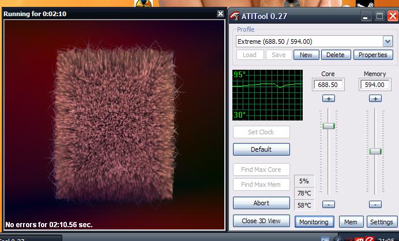
Task: Minimize the ATITool 0.27 window
Action: [x=366, y=17]
